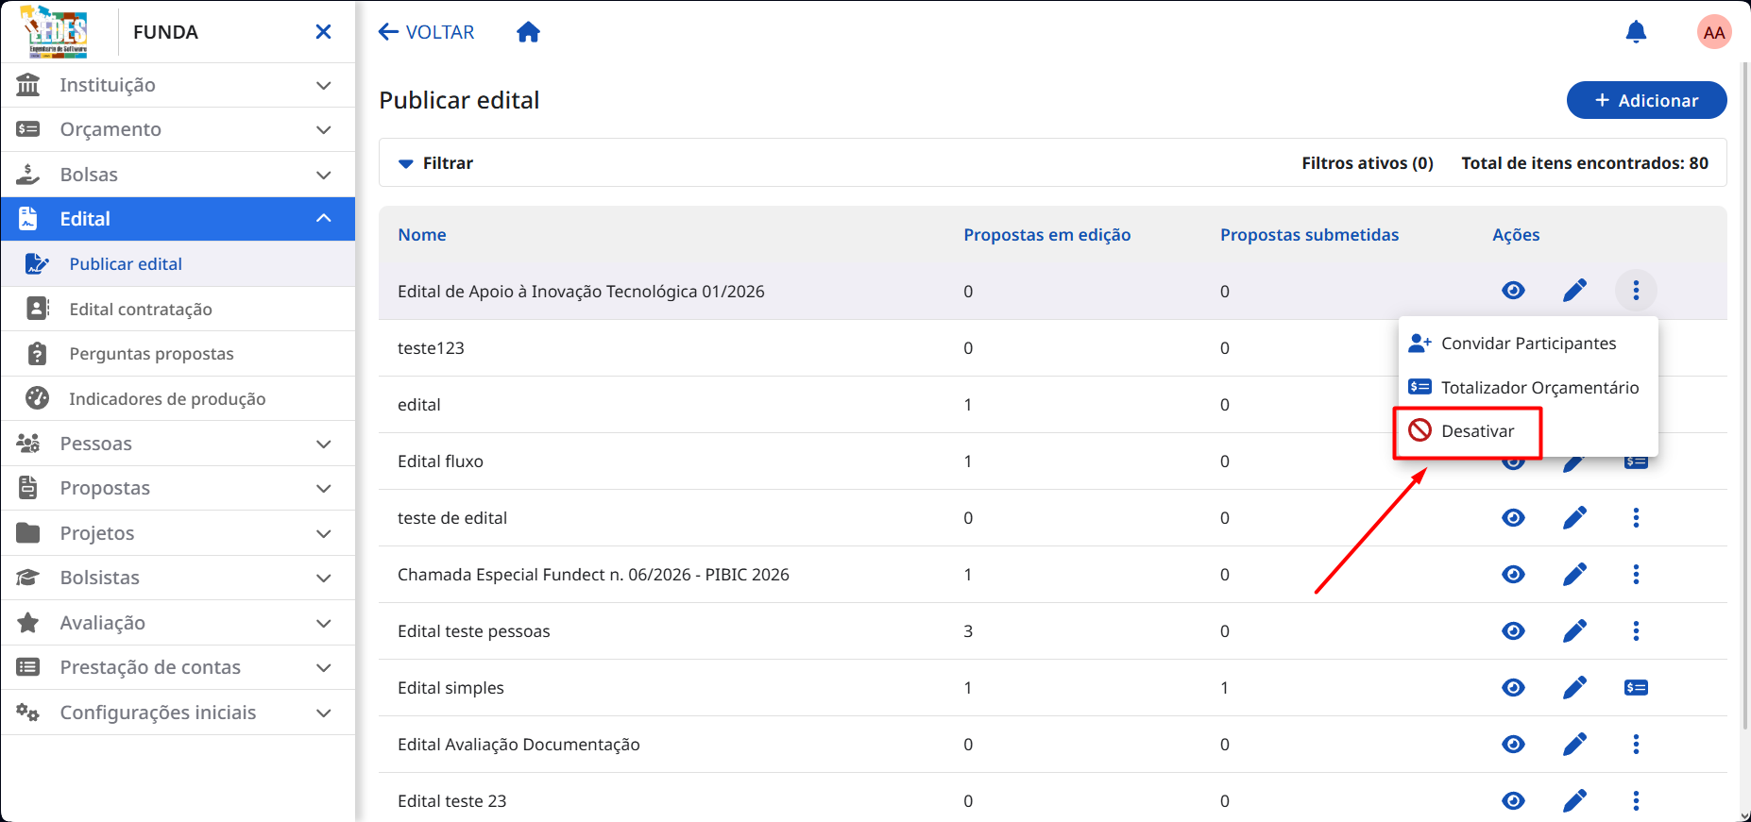
Task: Edit the teste de edital row
Action: [x=1574, y=517]
